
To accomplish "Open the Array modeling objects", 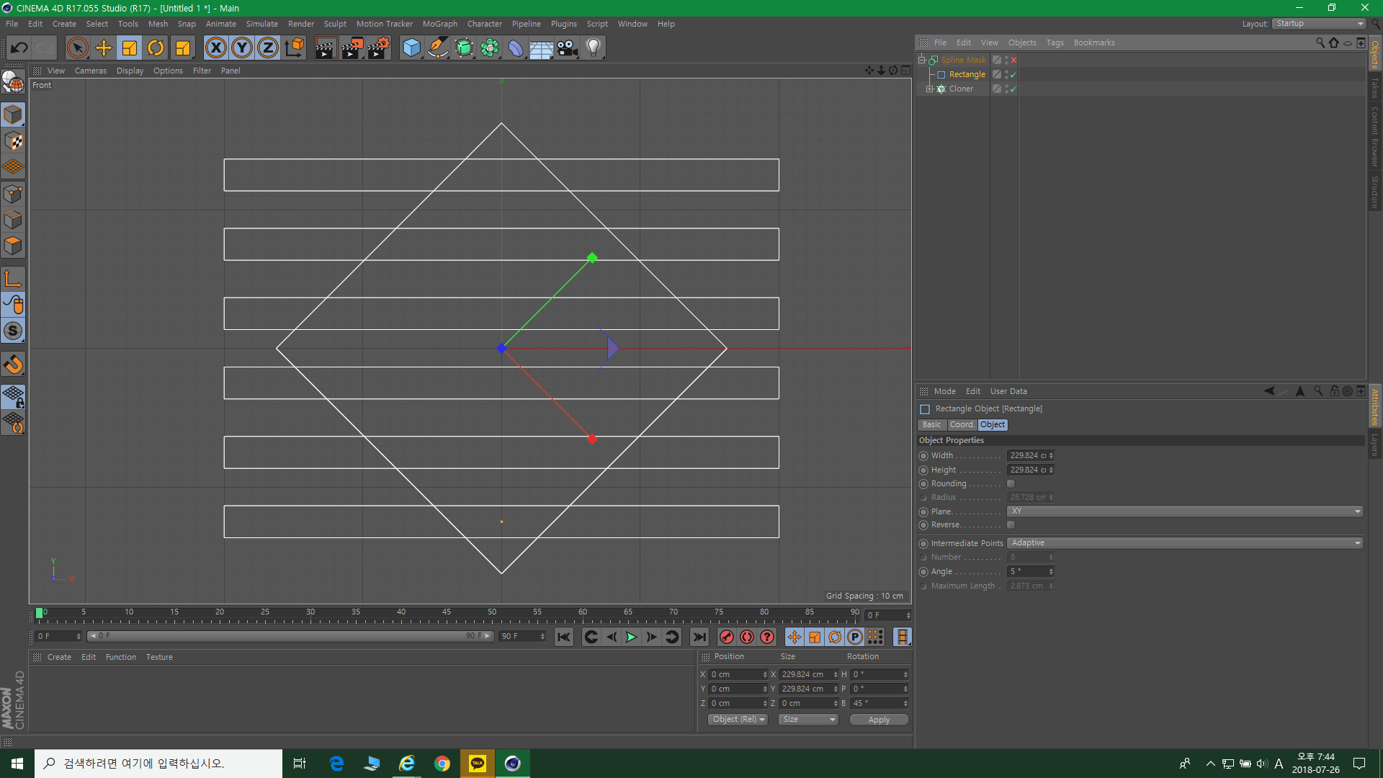I will pyautogui.click(x=490, y=48).
